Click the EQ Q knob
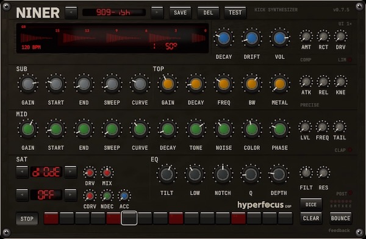Viewport: 366px width, 239px height. [251, 174]
